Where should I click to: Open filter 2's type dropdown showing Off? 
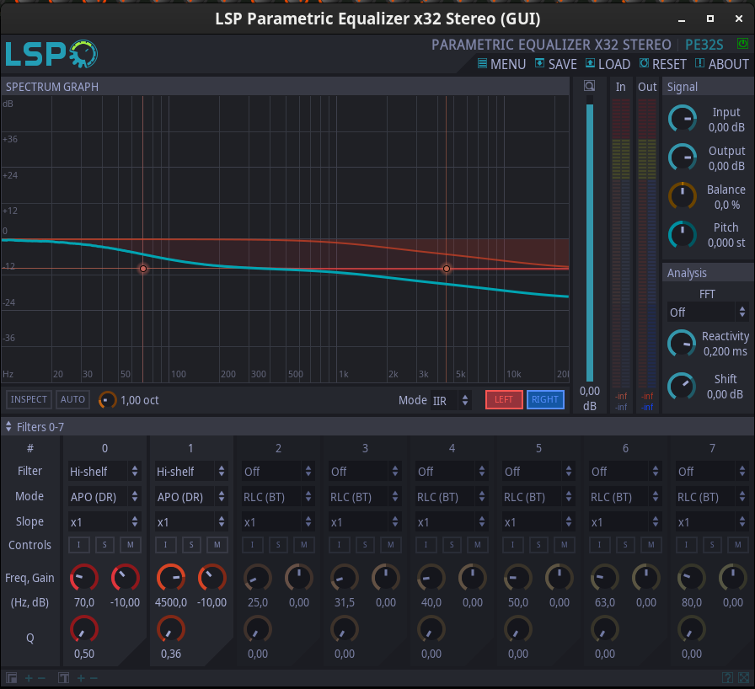pos(277,471)
